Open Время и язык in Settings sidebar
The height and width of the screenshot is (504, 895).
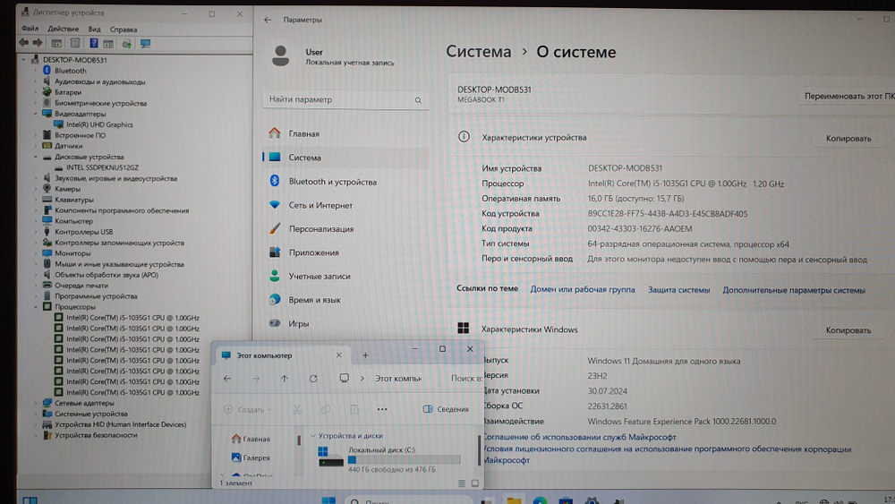pyautogui.click(x=345, y=300)
